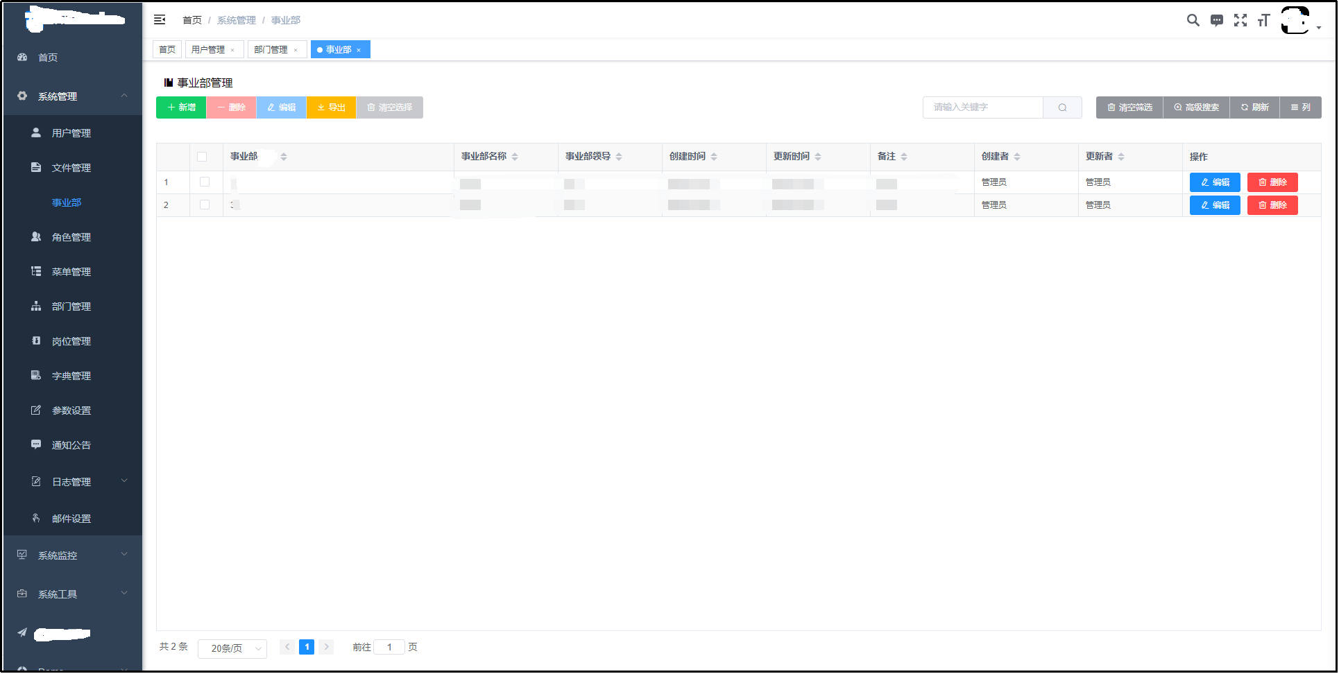Open 菜单管理 in the sidebar
This screenshot has height=674, width=1339.
(71, 272)
